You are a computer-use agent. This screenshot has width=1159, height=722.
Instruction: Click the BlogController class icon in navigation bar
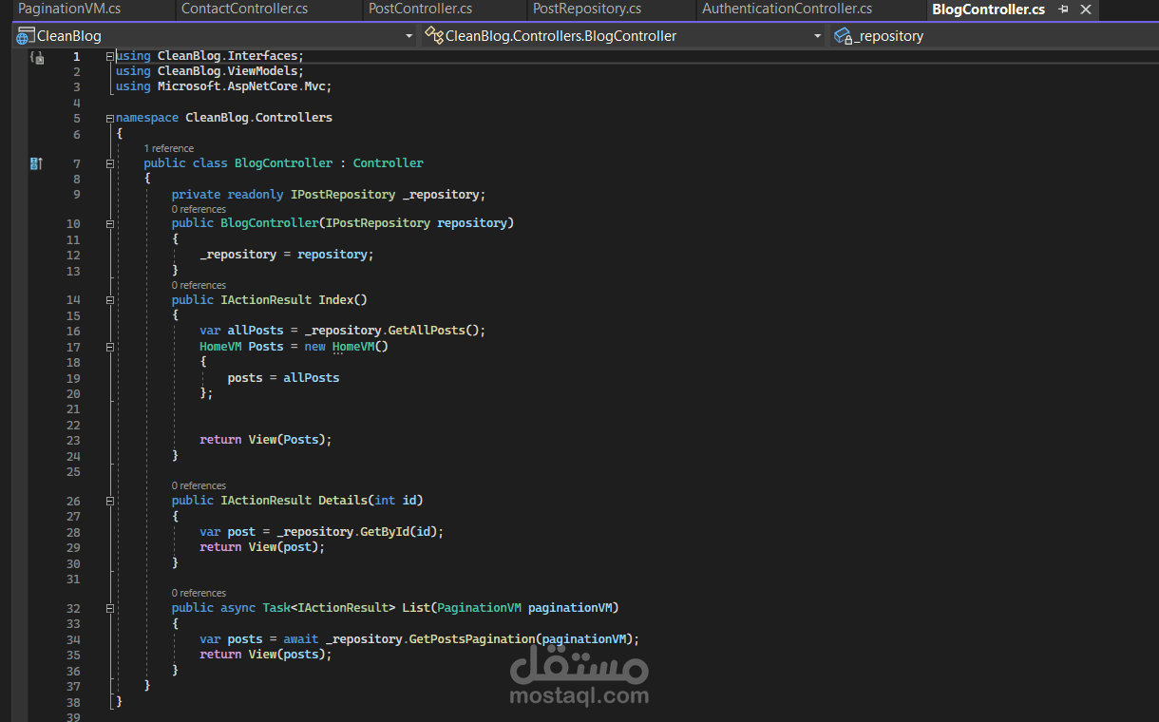pos(434,36)
